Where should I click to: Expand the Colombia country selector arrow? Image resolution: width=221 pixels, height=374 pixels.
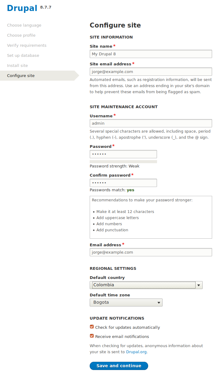199,285
